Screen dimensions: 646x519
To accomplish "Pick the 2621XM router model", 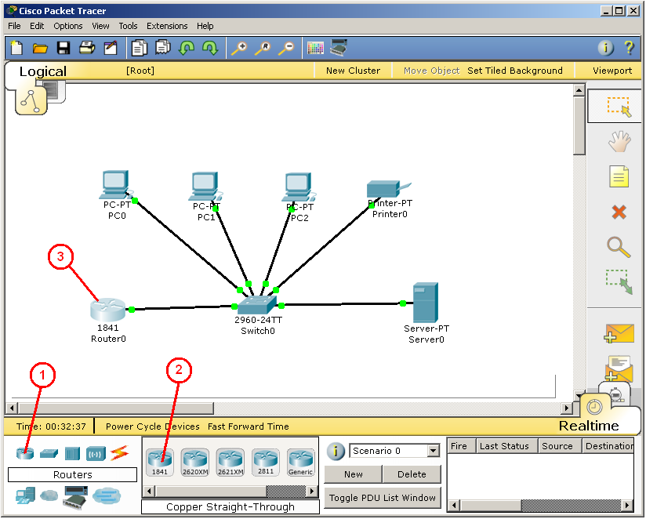I will (x=230, y=463).
